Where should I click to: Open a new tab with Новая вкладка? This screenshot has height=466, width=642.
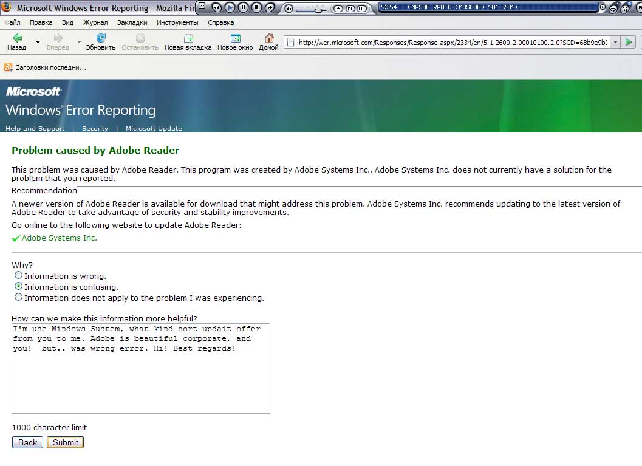click(x=188, y=42)
